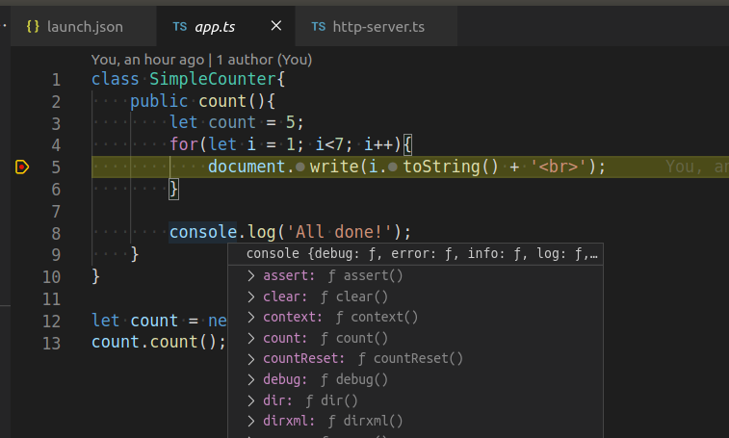Close the app.ts tab

[x=276, y=26]
